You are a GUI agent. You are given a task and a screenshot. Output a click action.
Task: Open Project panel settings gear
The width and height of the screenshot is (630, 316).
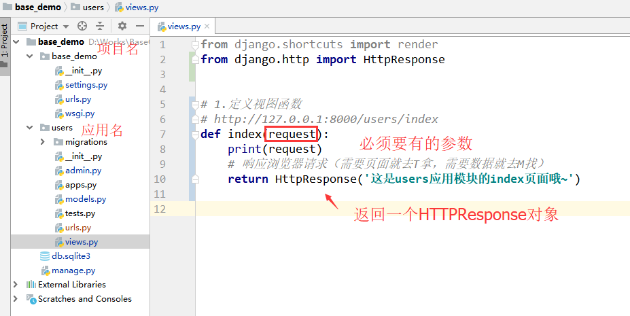122,26
